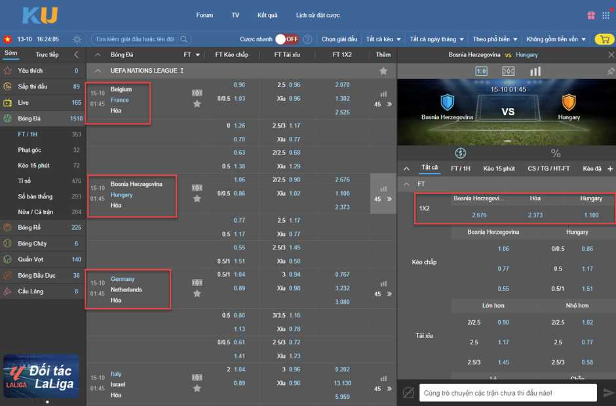Screen dimensions: 616x406
Task: Click the search league or team field
Action: (x=135, y=39)
